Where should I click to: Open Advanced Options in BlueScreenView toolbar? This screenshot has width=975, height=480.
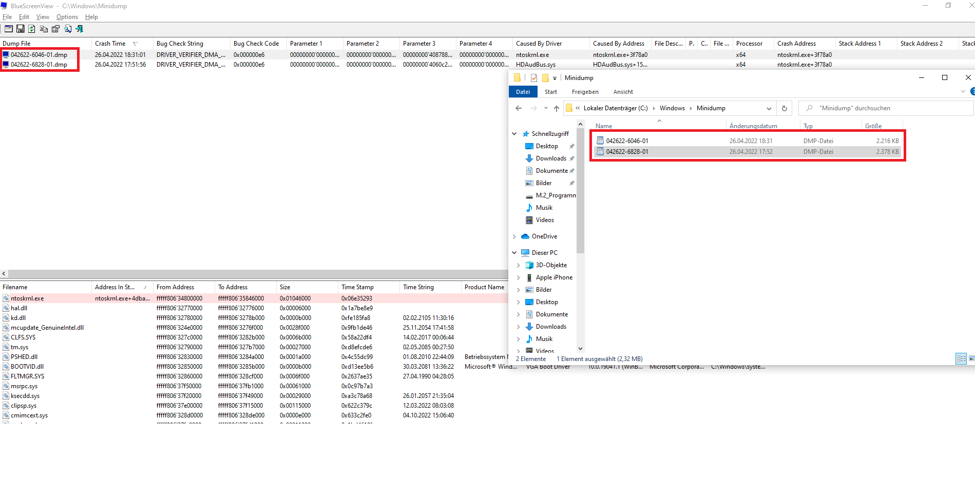(9, 29)
